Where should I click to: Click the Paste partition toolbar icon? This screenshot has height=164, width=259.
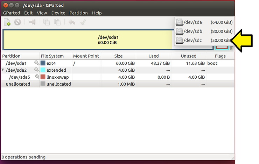[57, 22]
